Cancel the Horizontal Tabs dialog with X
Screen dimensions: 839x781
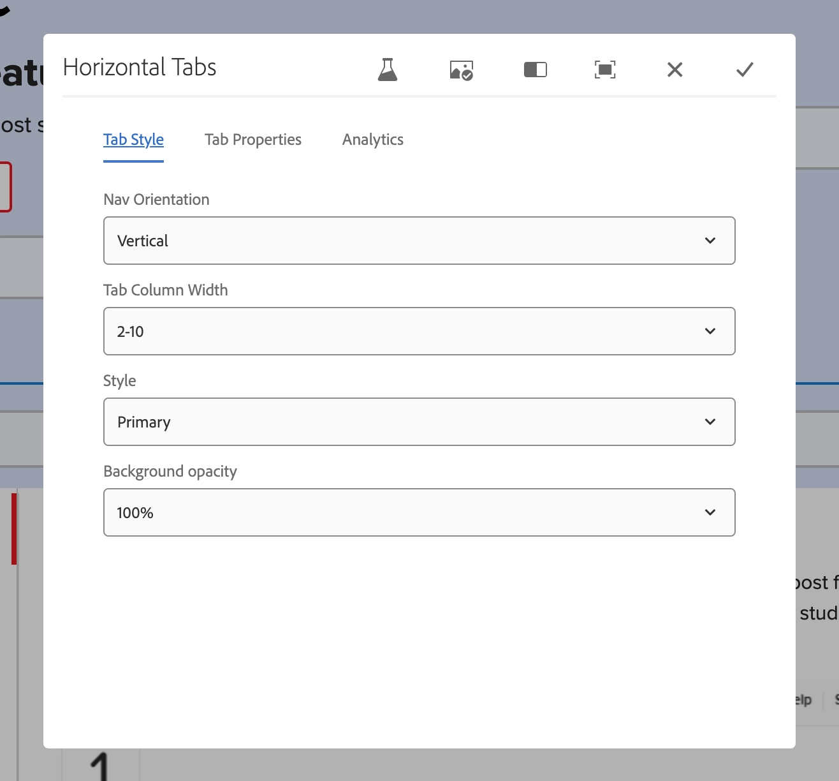675,70
